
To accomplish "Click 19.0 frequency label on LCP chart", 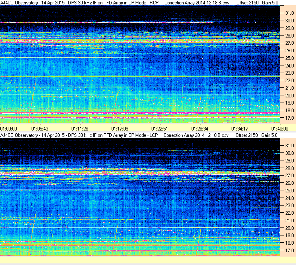I will click(289, 235).
